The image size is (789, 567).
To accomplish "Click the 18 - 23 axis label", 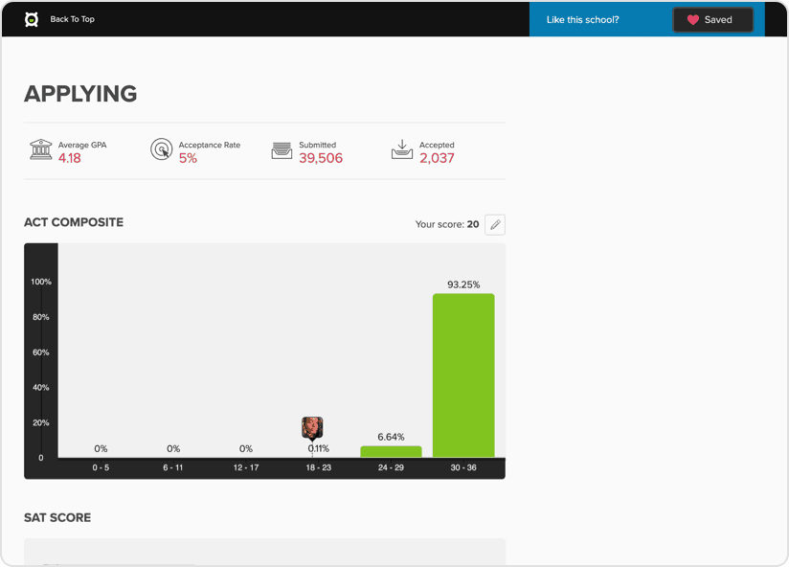I will (x=318, y=467).
